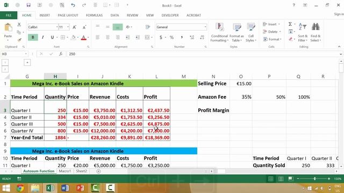This screenshot has height=193, width=344.
Task: Toggle Italic formatting
Action: pos(43,38)
